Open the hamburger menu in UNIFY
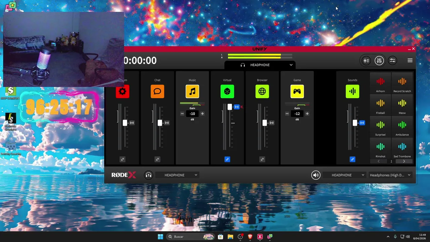The width and height of the screenshot is (430, 242). pos(410,61)
